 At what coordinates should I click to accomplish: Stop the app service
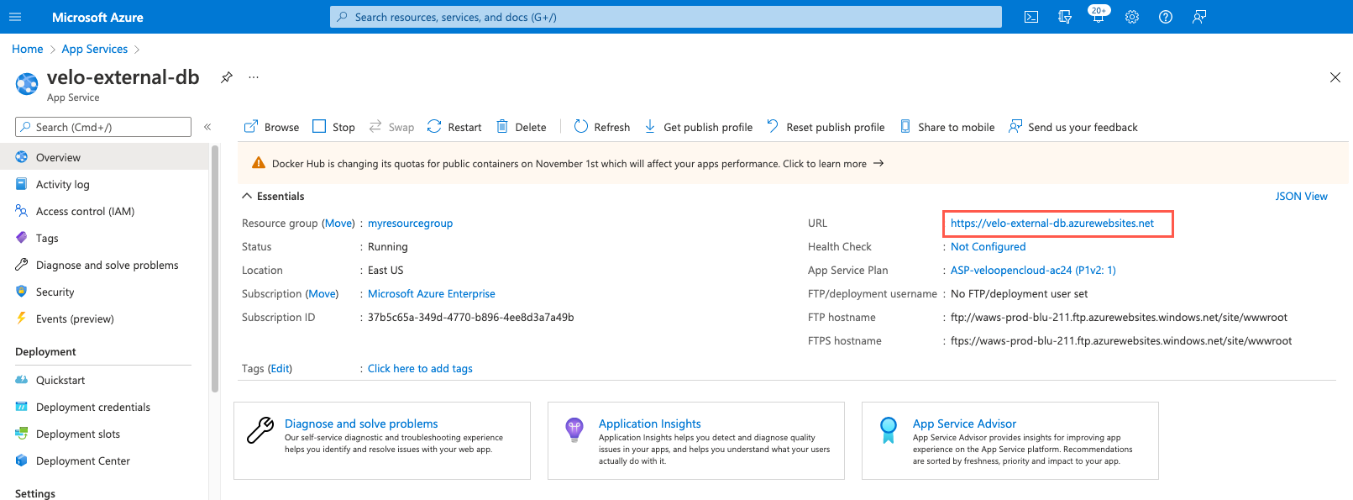[x=333, y=127]
